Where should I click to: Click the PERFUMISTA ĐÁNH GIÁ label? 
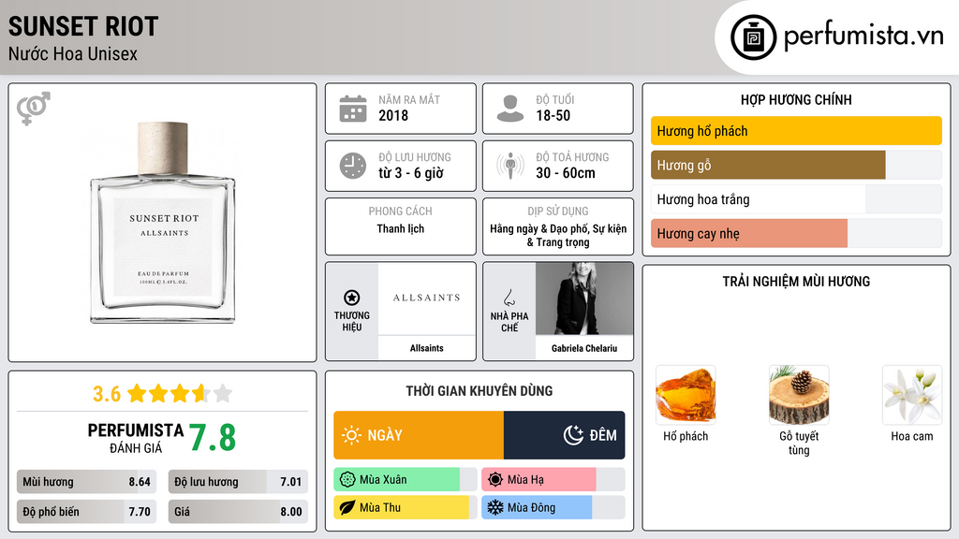[x=135, y=438]
